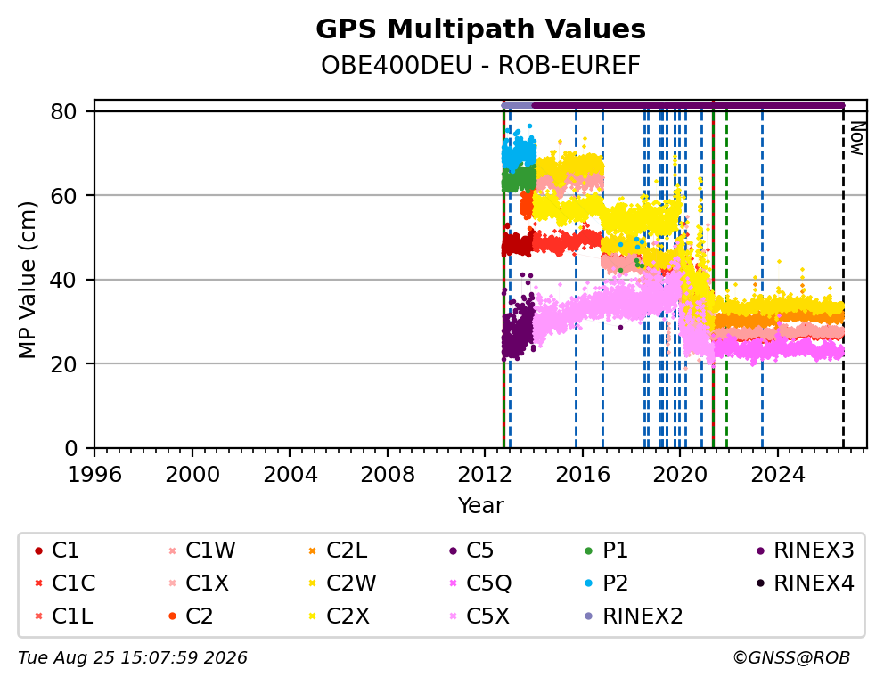Image resolution: width=884 pixels, height=685 pixels.
Task: Click the C5 purple legend dot
Action: tap(453, 550)
